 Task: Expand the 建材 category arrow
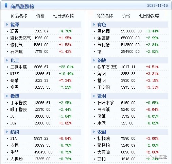[x=94, y=96]
